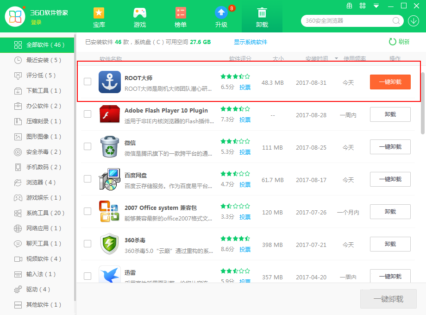
Task: Open the main menu dropdown triangle
Action: click(x=376, y=6)
